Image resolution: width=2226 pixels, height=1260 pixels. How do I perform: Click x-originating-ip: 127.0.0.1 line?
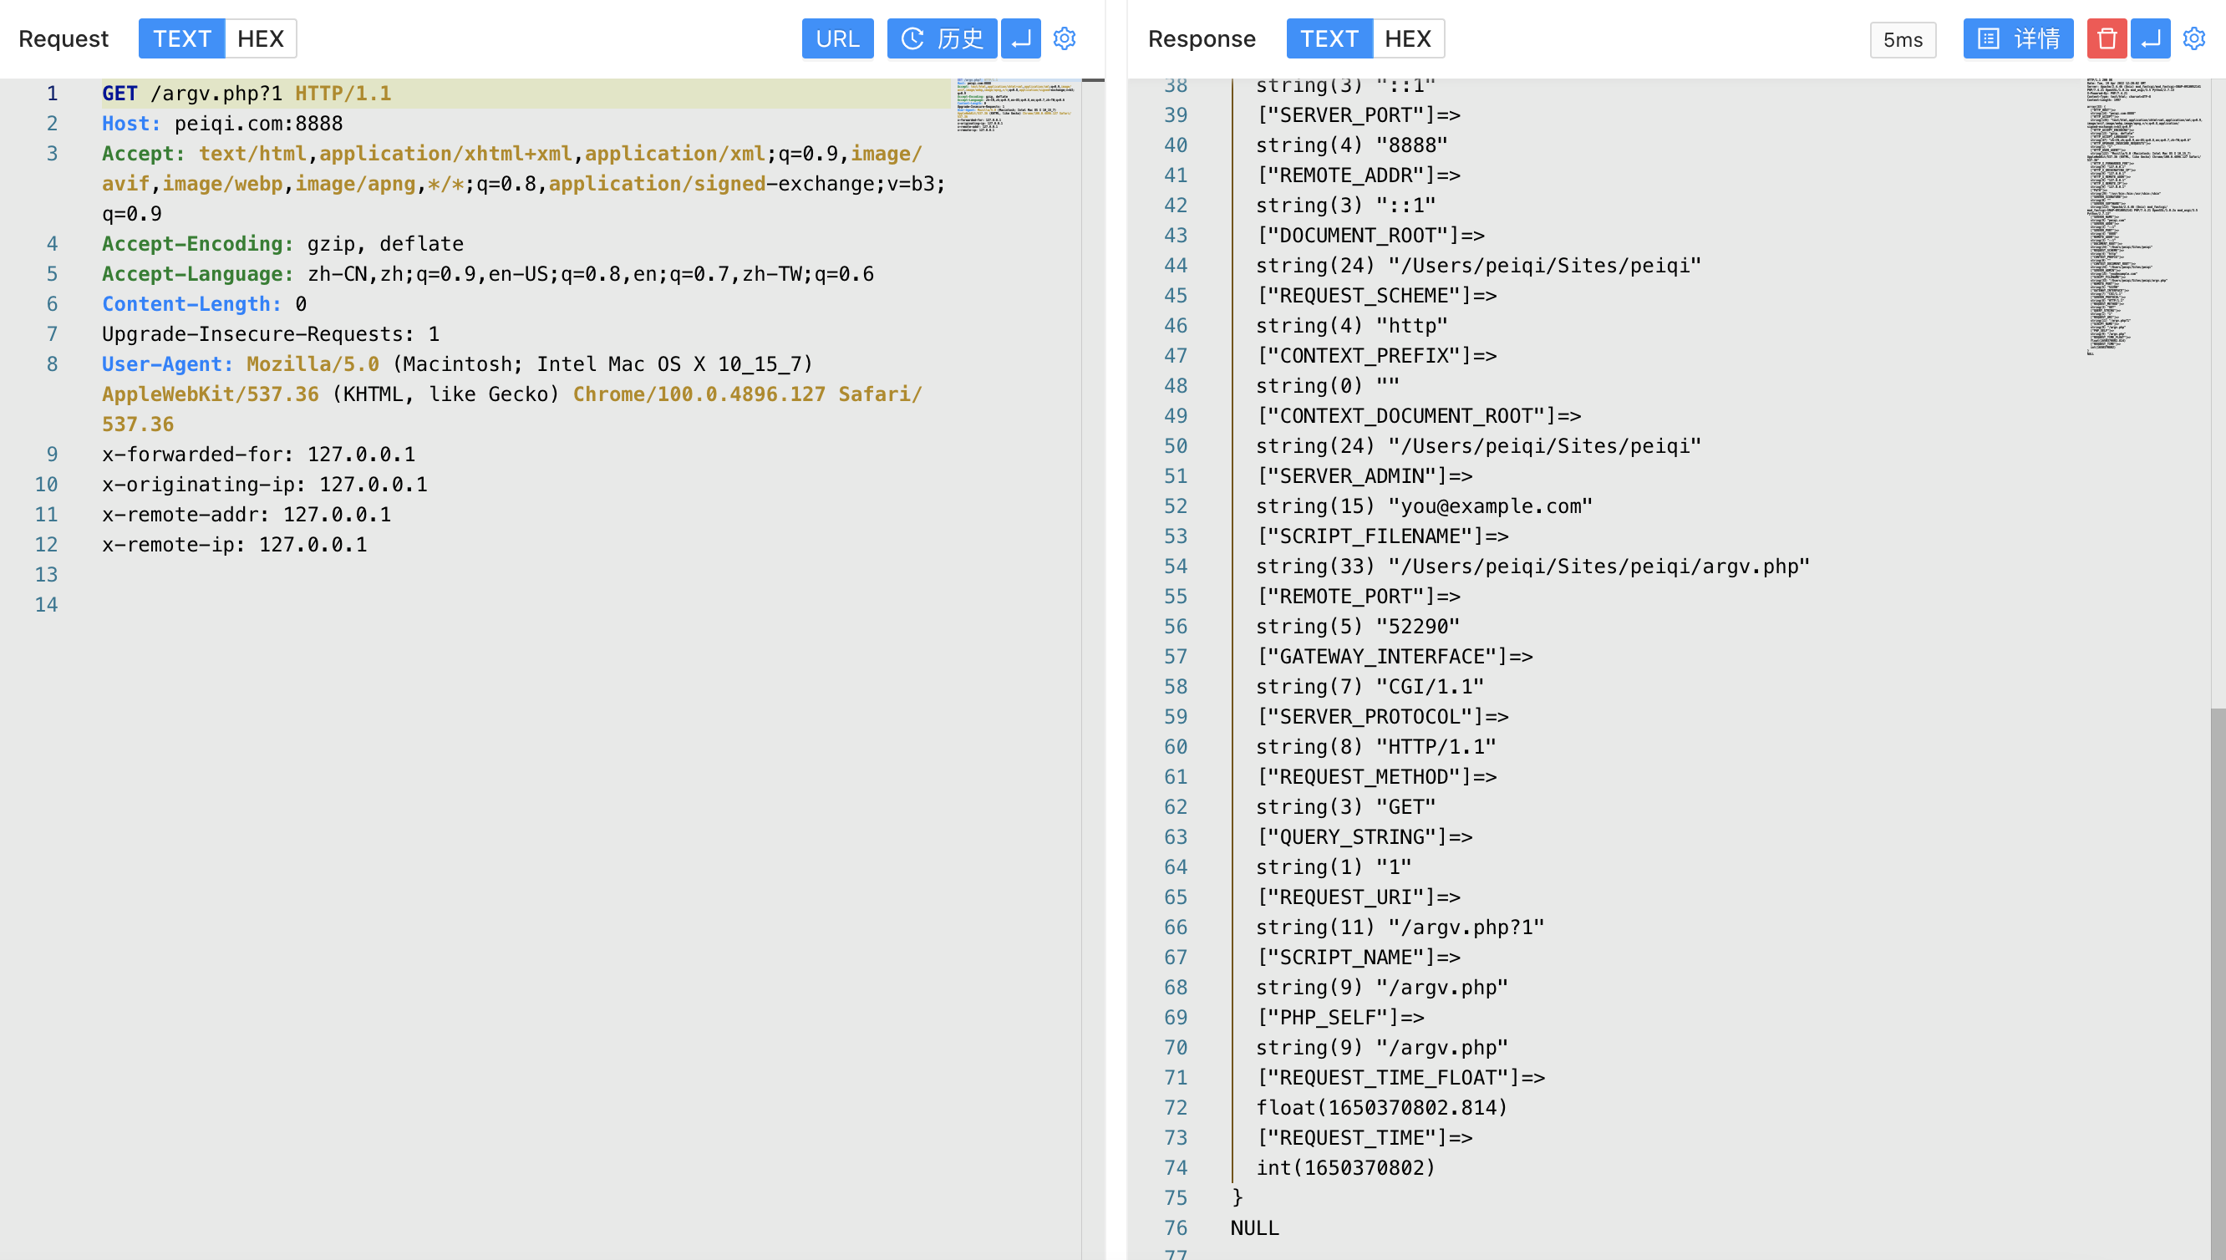[x=265, y=485]
